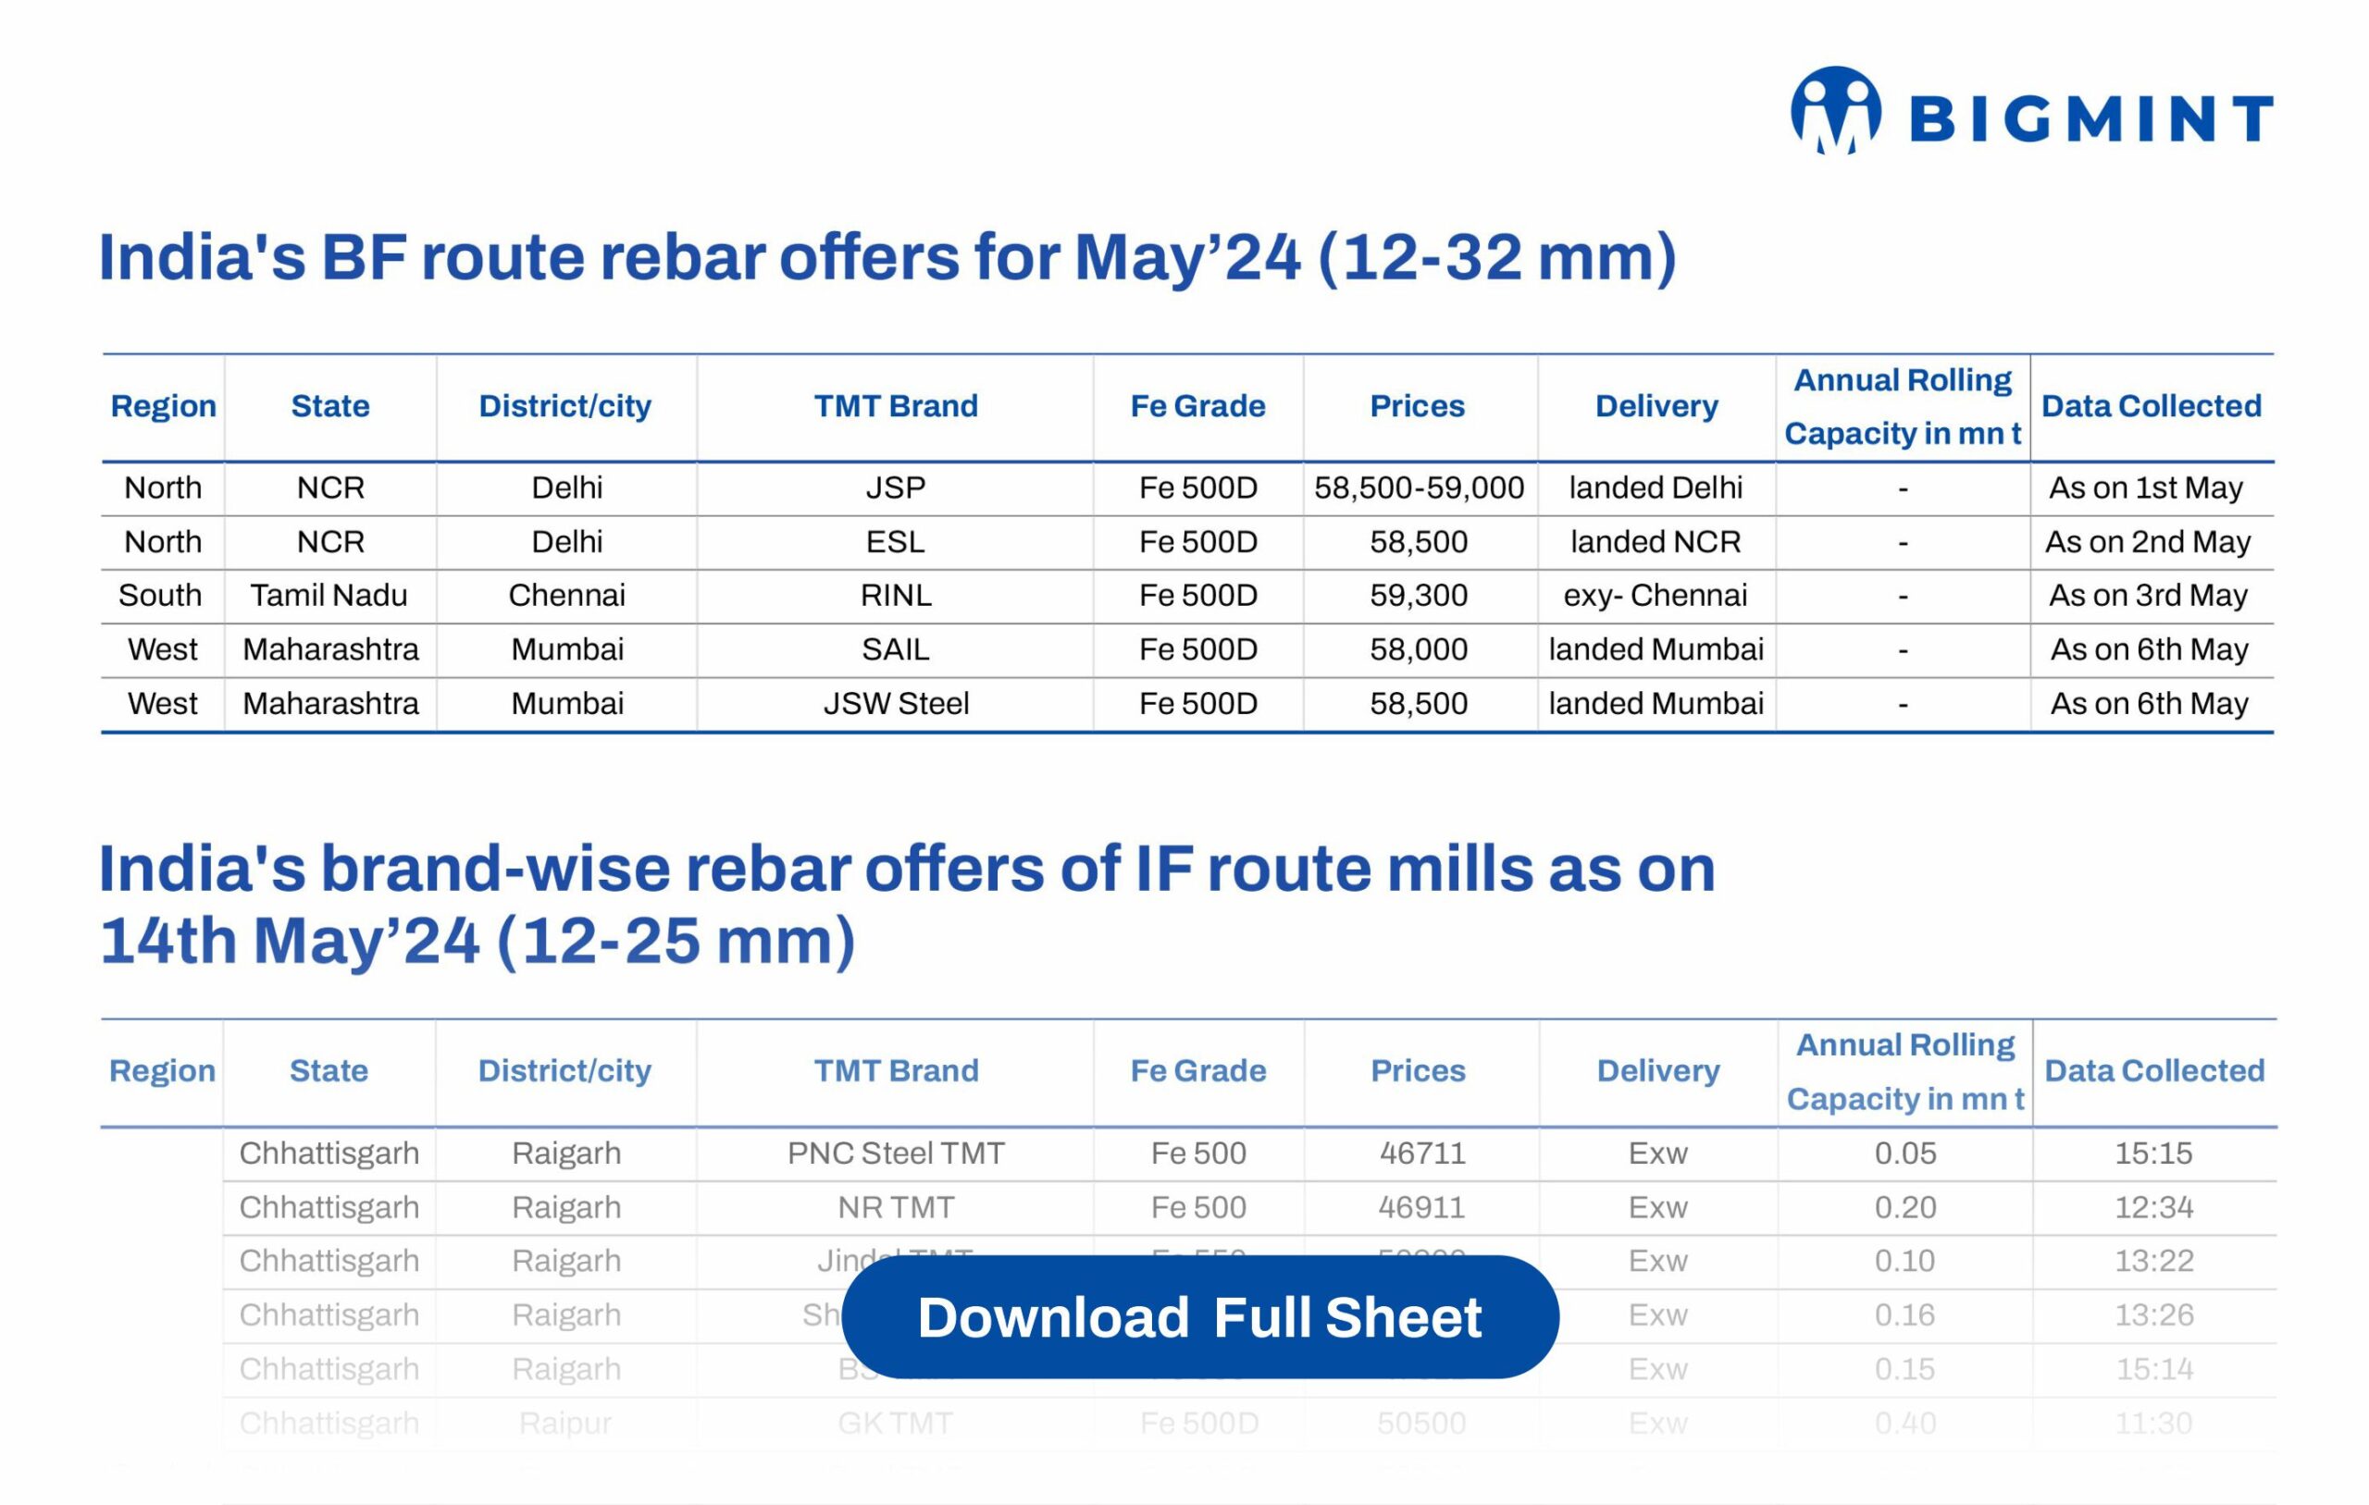Select the Tamil Nadu state cell
Viewport: 2369px width, 1505px height.
tap(329, 595)
